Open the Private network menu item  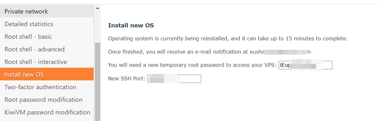(46, 11)
